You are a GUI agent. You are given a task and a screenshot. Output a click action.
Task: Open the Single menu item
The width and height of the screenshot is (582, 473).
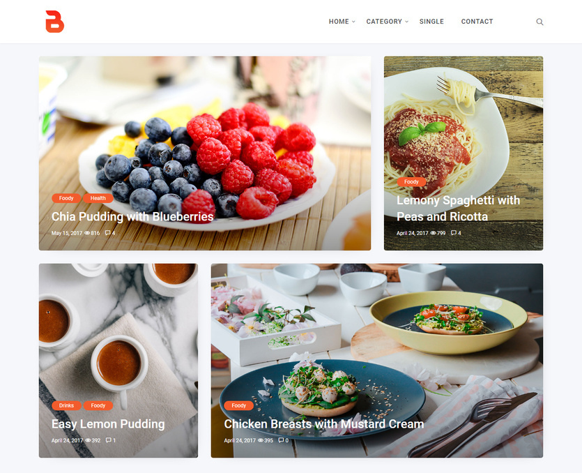pyautogui.click(x=431, y=22)
